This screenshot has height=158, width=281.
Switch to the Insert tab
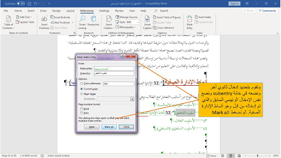31,11
